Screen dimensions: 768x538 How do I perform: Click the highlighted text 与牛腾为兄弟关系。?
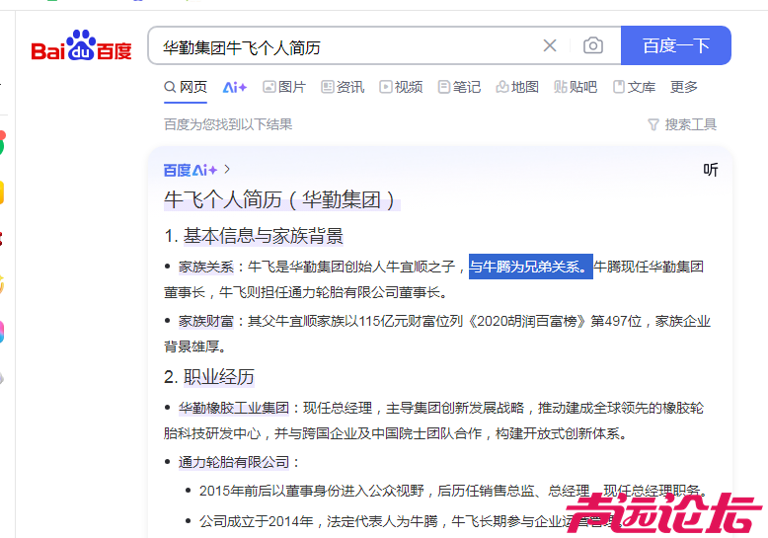(531, 267)
